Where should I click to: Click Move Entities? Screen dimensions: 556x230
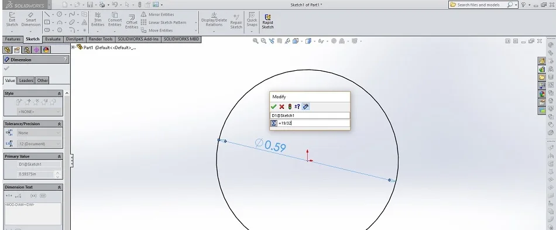157,30
